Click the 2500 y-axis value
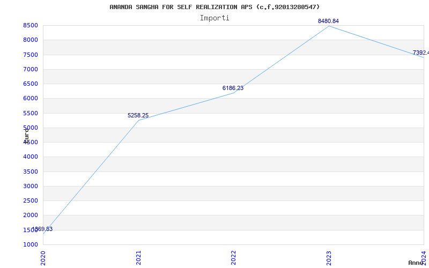Viewport: 429px width, 268px height. (31, 200)
